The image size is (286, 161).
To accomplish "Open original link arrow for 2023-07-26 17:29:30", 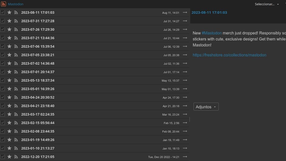I will pos(185,29).
